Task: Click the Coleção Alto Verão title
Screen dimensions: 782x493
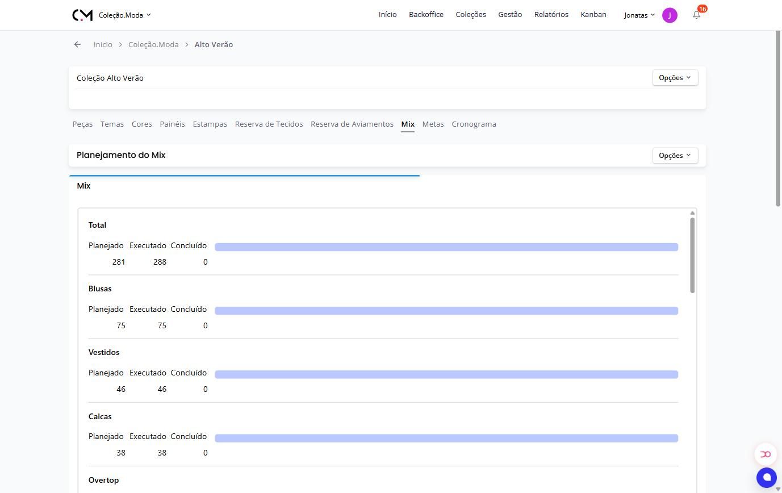Action: (x=110, y=78)
